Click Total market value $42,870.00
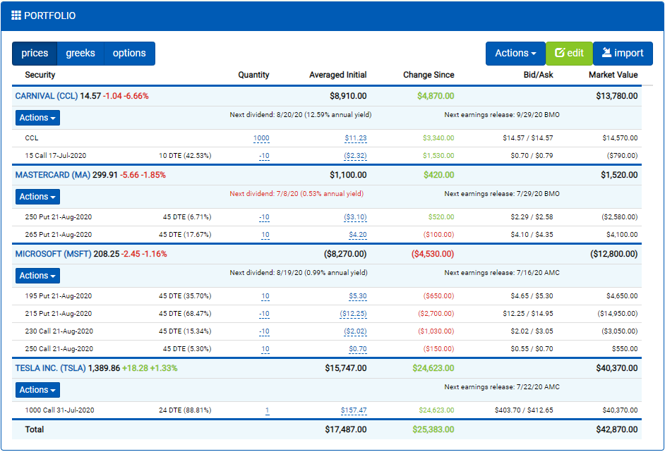The image size is (665, 452). (617, 429)
